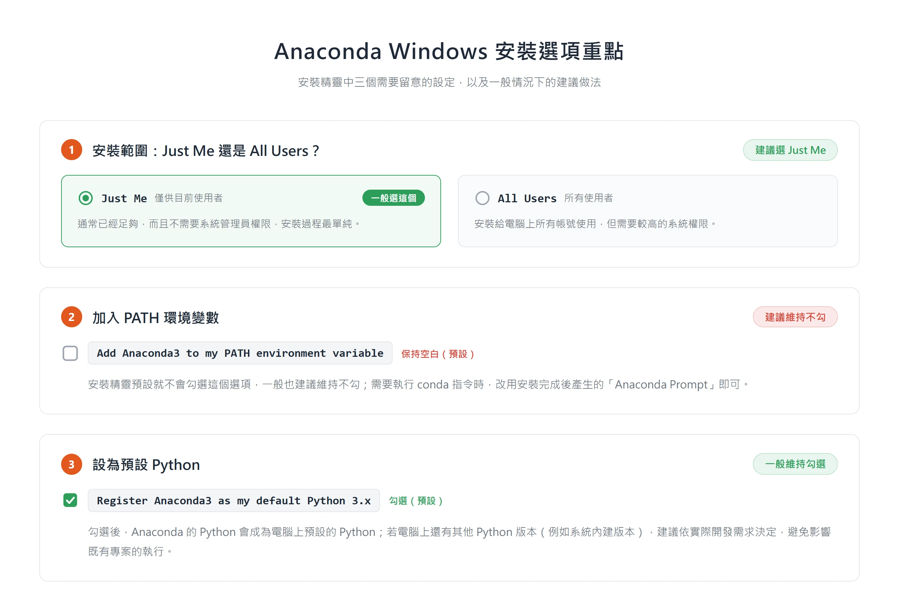This screenshot has width=899, height=590.
Task: Click heading 加入 PATH 環境變數
Action: [x=156, y=318]
